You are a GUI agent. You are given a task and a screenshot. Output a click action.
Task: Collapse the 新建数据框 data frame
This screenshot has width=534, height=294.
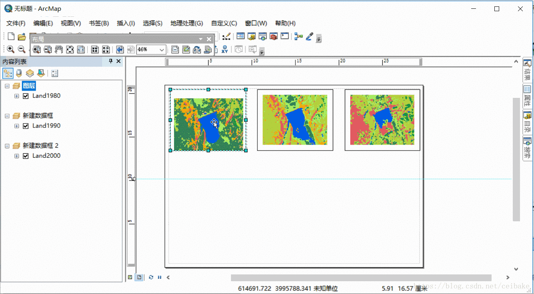tap(7, 115)
